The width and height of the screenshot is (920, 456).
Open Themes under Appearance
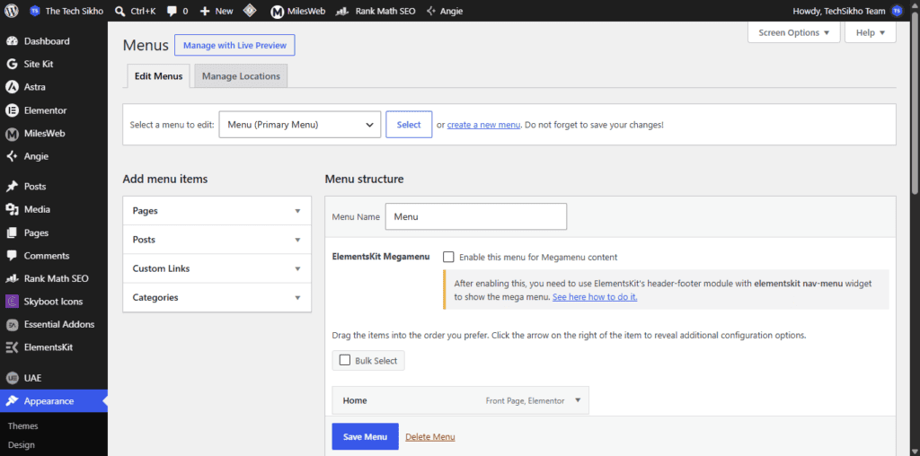point(22,425)
